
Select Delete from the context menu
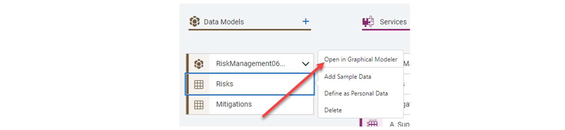click(333, 110)
